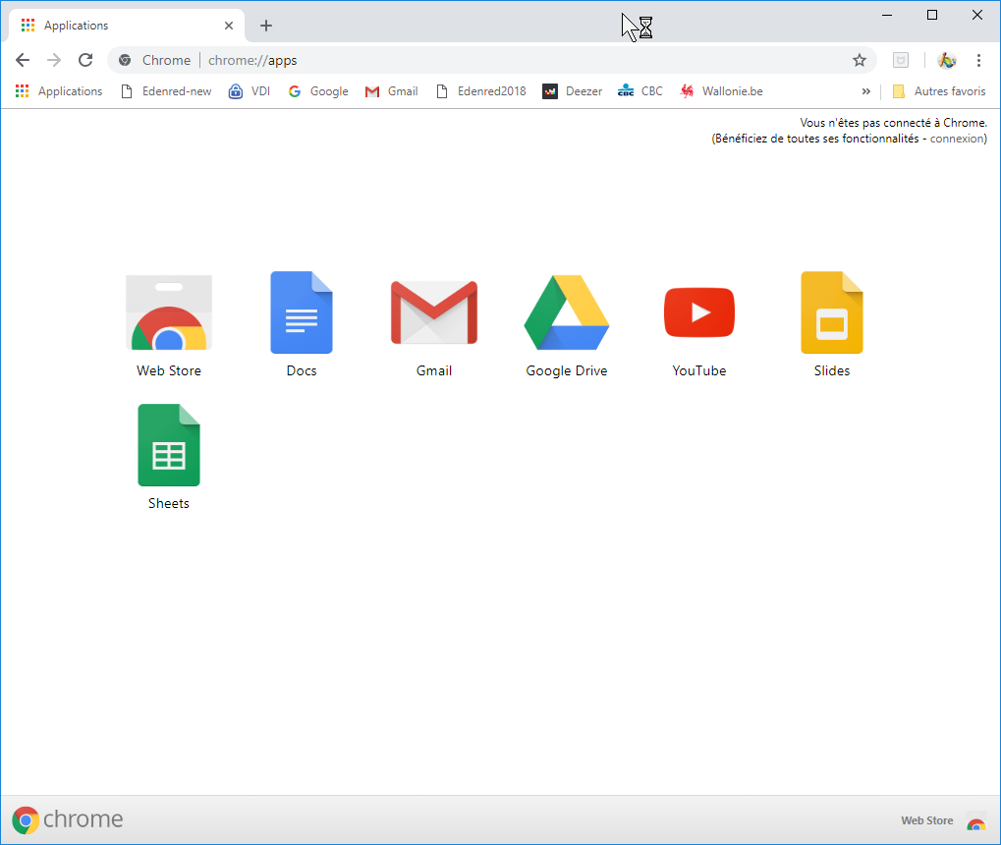
Task: Maximize the Chrome window
Action: pos(932,15)
